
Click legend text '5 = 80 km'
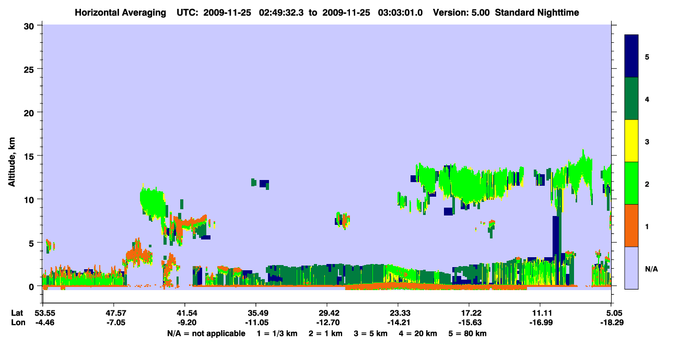click(x=468, y=333)
